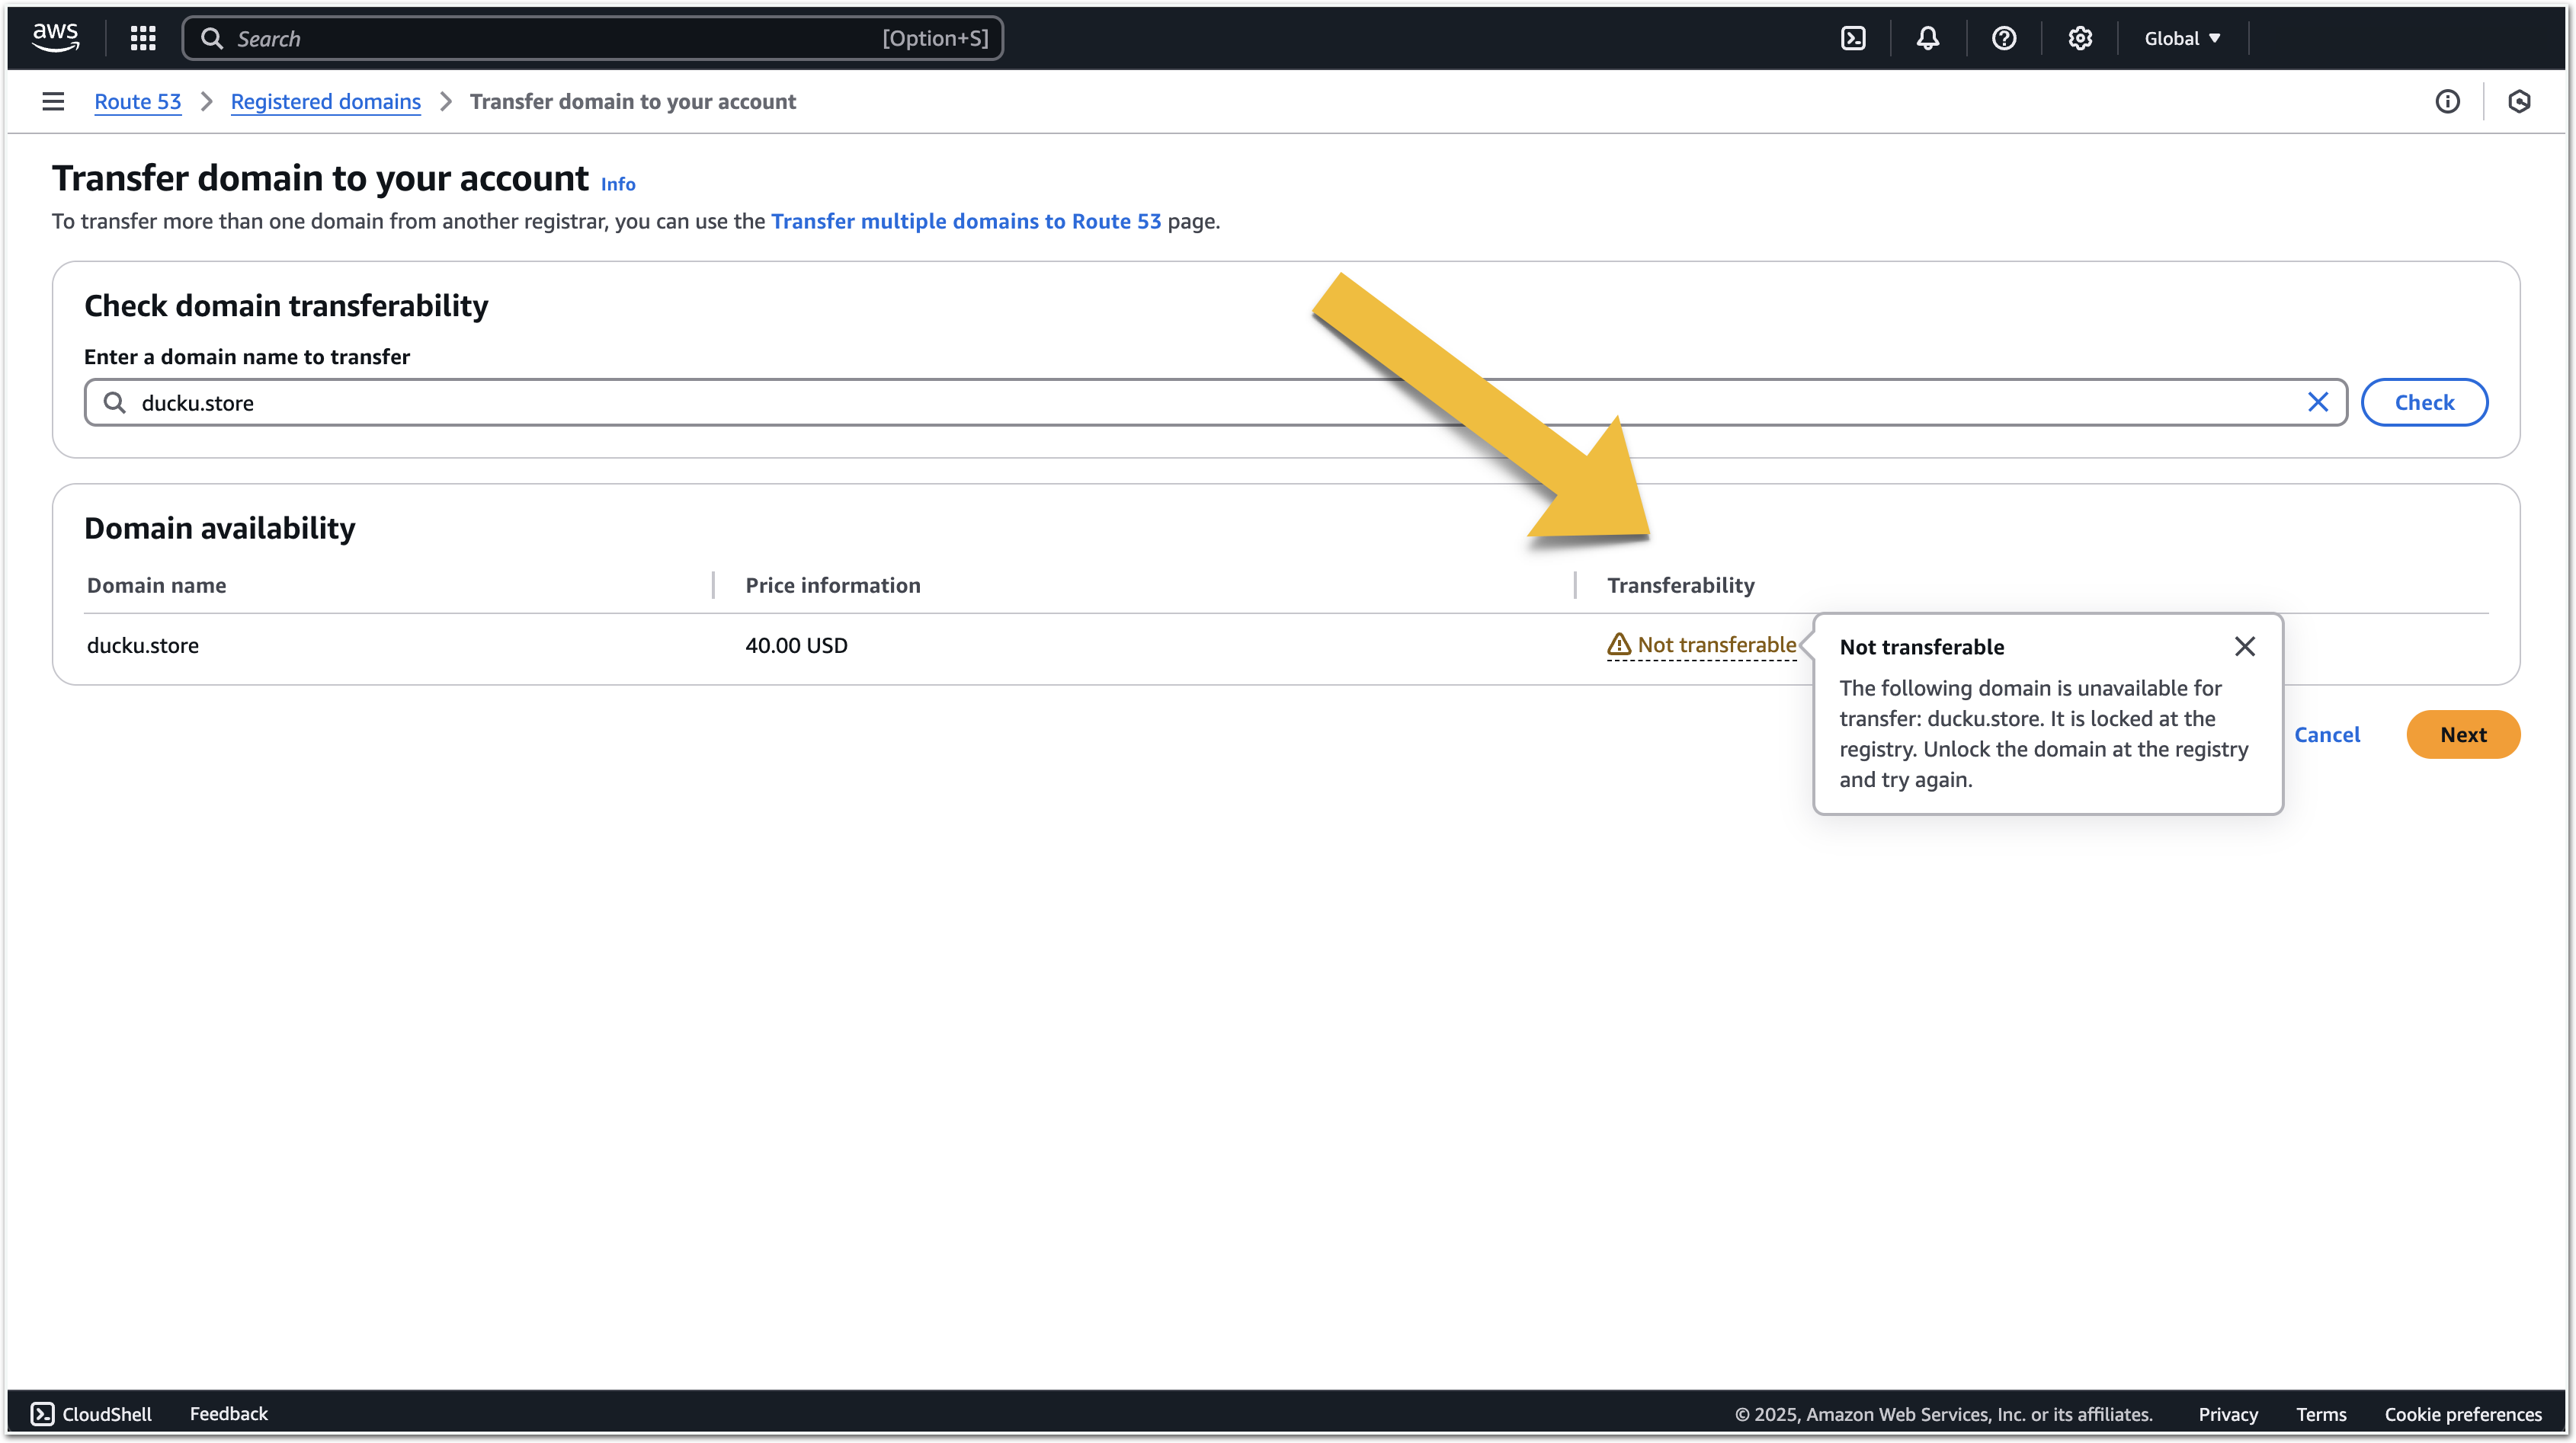Click the Not transferable status label

(1715, 645)
